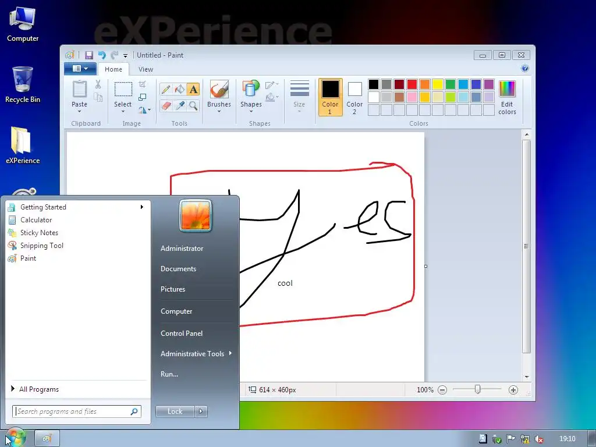Select the Eraser tool
The width and height of the screenshot is (596, 447).
tap(166, 105)
